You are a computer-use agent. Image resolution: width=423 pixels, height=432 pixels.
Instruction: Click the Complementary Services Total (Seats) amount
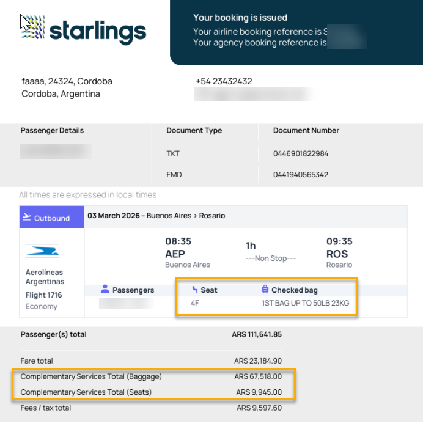pos(259,392)
